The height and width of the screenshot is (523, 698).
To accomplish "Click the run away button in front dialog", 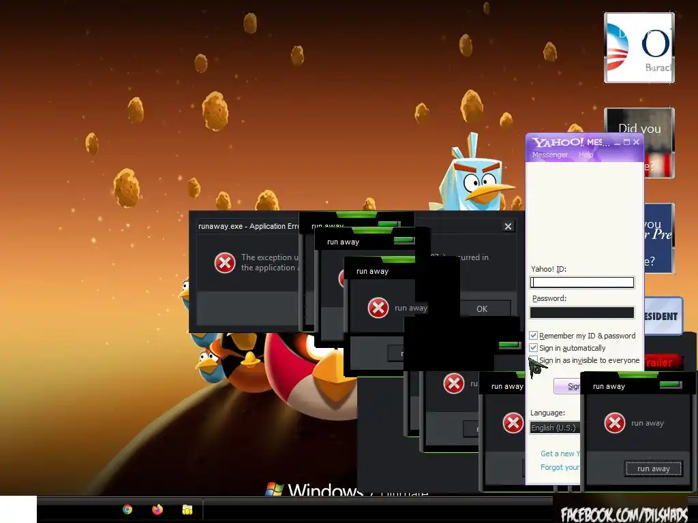I will click(x=653, y=469).
